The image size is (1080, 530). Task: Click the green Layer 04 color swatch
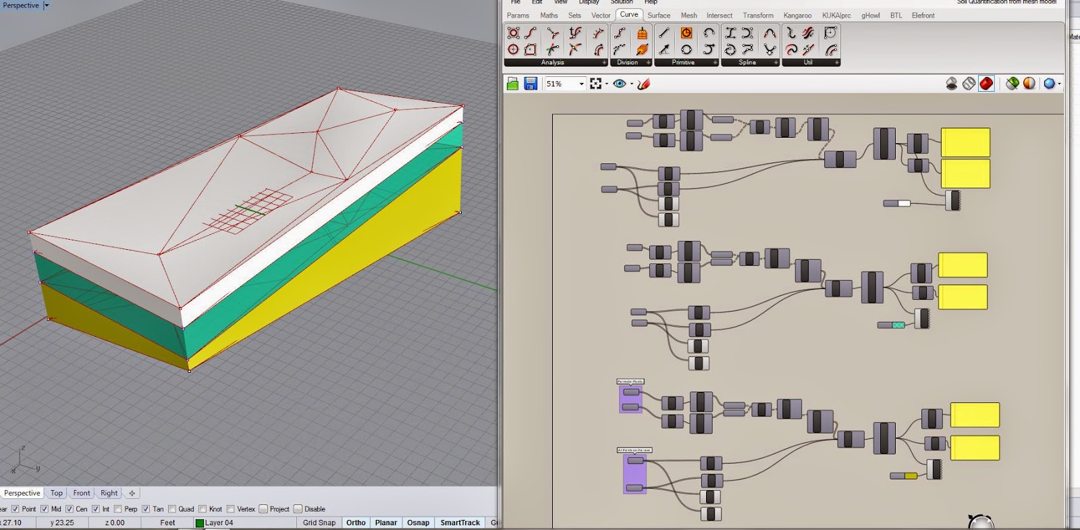coord(200,523)
